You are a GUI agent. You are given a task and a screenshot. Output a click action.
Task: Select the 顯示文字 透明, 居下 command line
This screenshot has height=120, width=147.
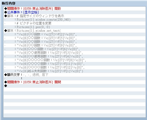74,75
